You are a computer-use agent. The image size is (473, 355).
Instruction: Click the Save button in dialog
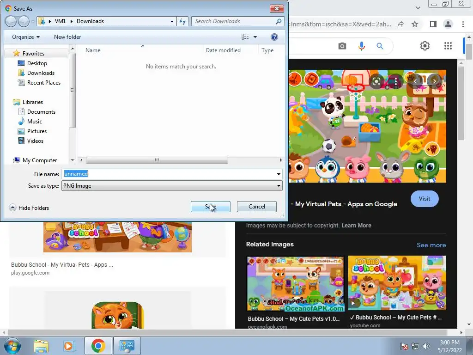point(210,207)
